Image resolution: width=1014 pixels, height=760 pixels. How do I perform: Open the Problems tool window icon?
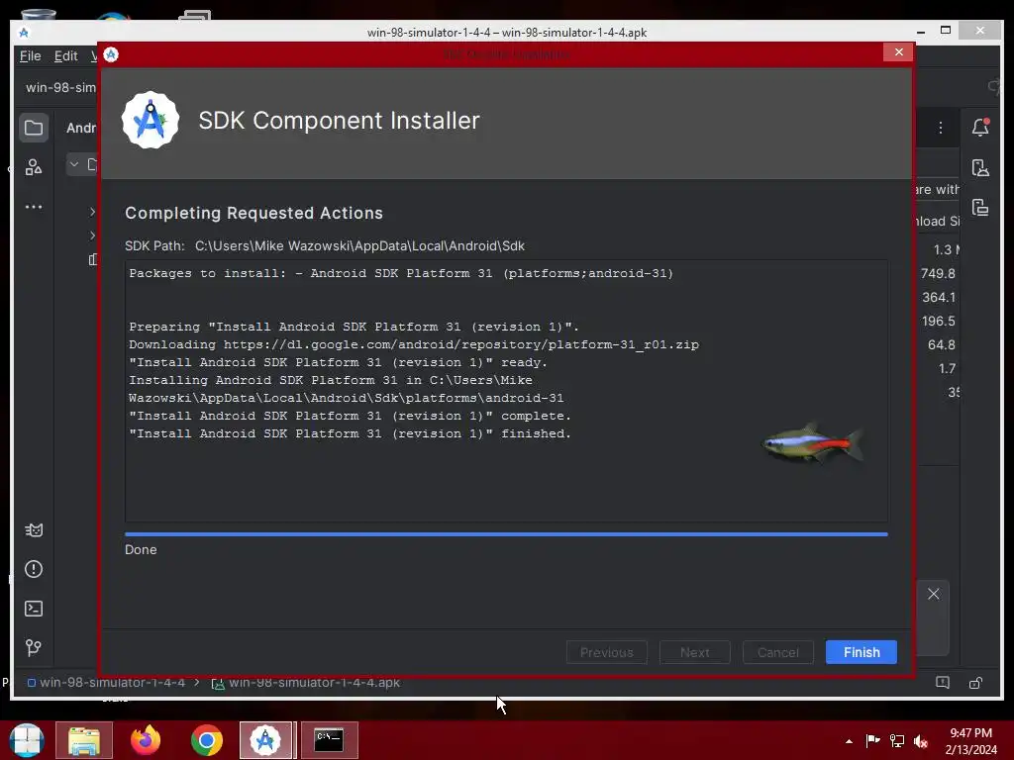34,569
